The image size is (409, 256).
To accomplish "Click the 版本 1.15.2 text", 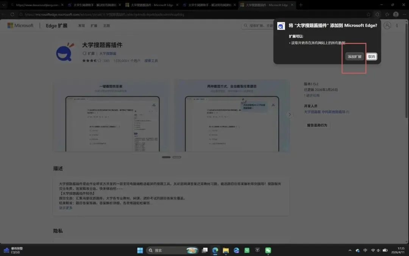I will click(311, 84).
